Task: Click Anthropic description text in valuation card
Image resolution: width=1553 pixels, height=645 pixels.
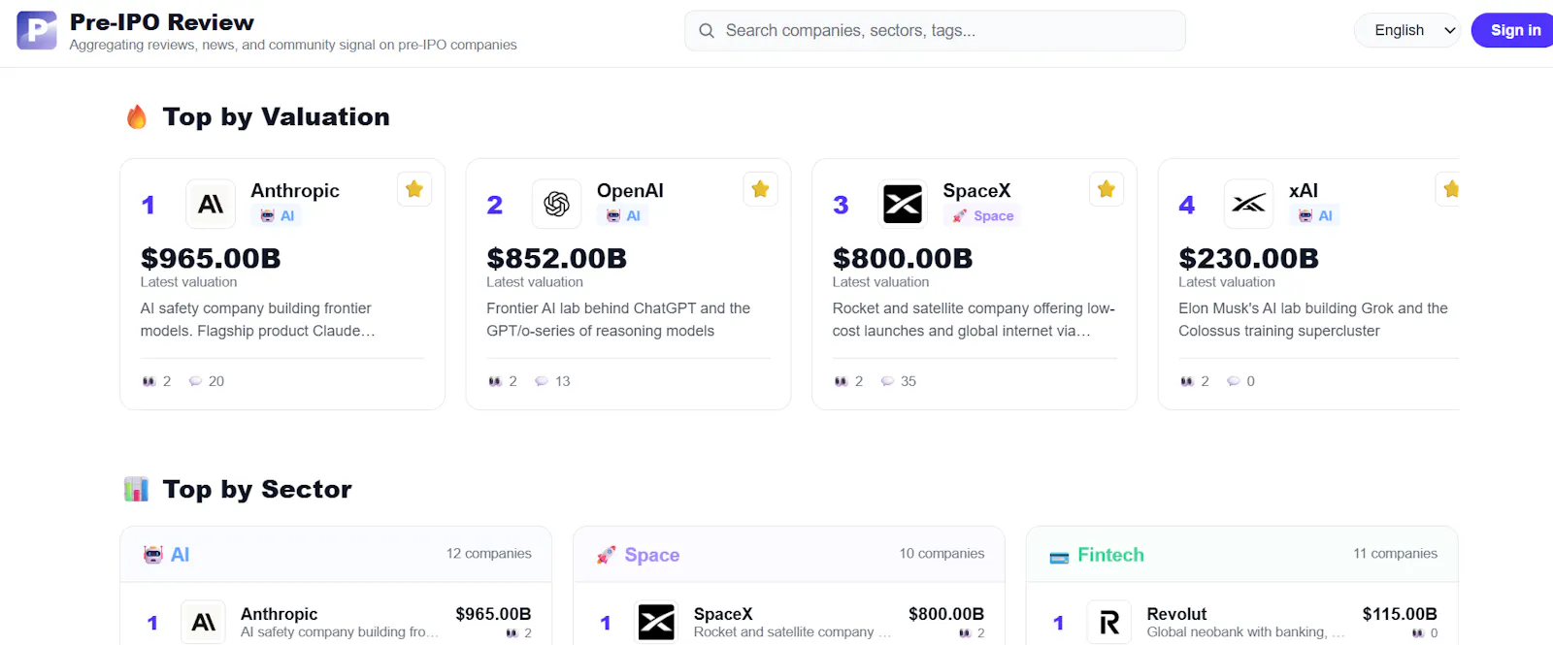Action: click(x=258, y=319)
